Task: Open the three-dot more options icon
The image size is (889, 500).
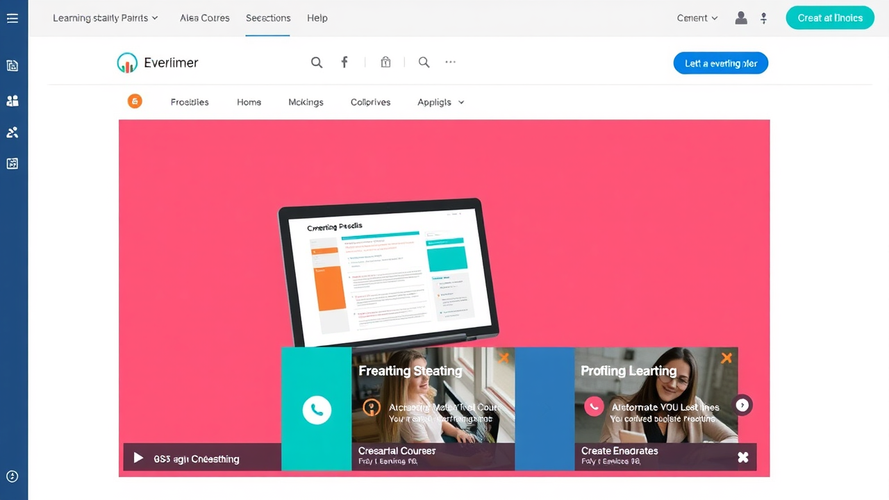Action: (x=451, y=62)
